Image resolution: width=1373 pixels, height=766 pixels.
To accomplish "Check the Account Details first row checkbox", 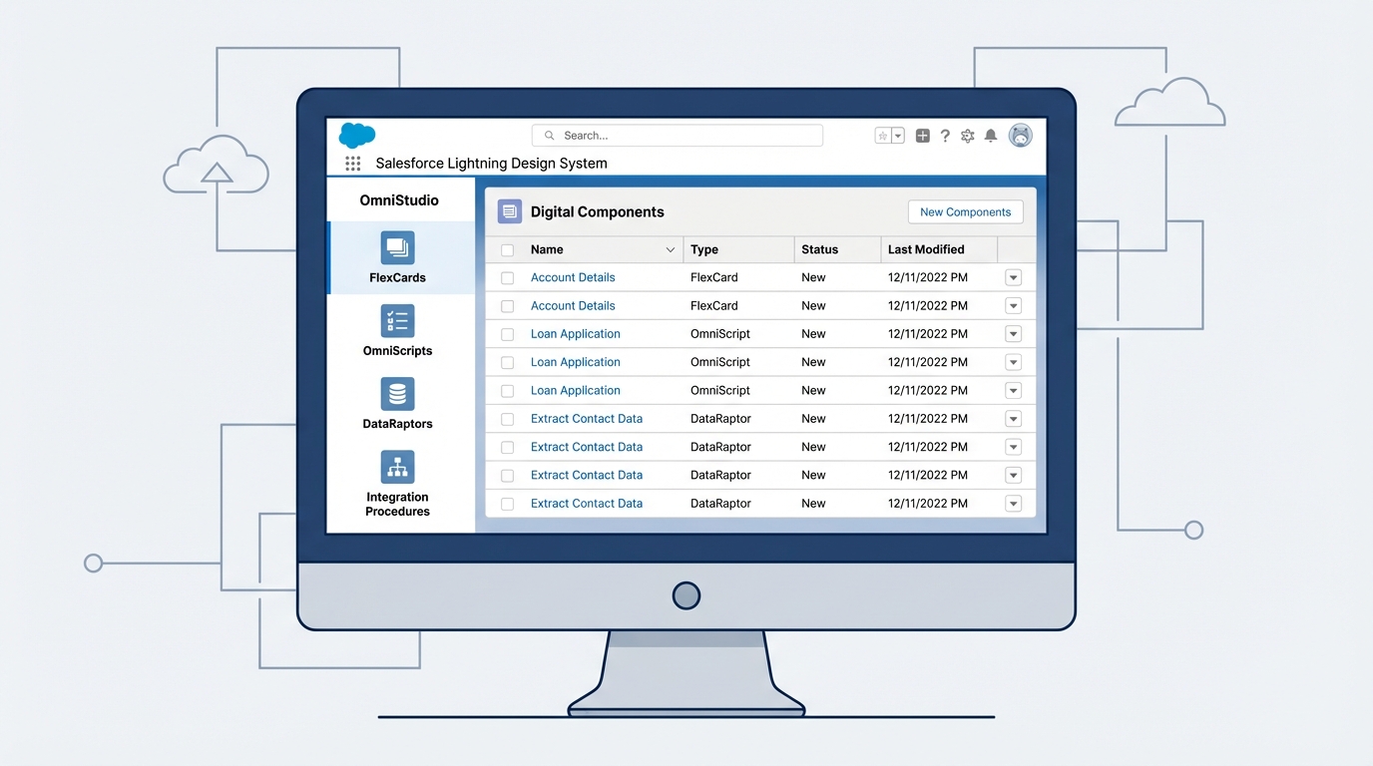I will (507, 277).
